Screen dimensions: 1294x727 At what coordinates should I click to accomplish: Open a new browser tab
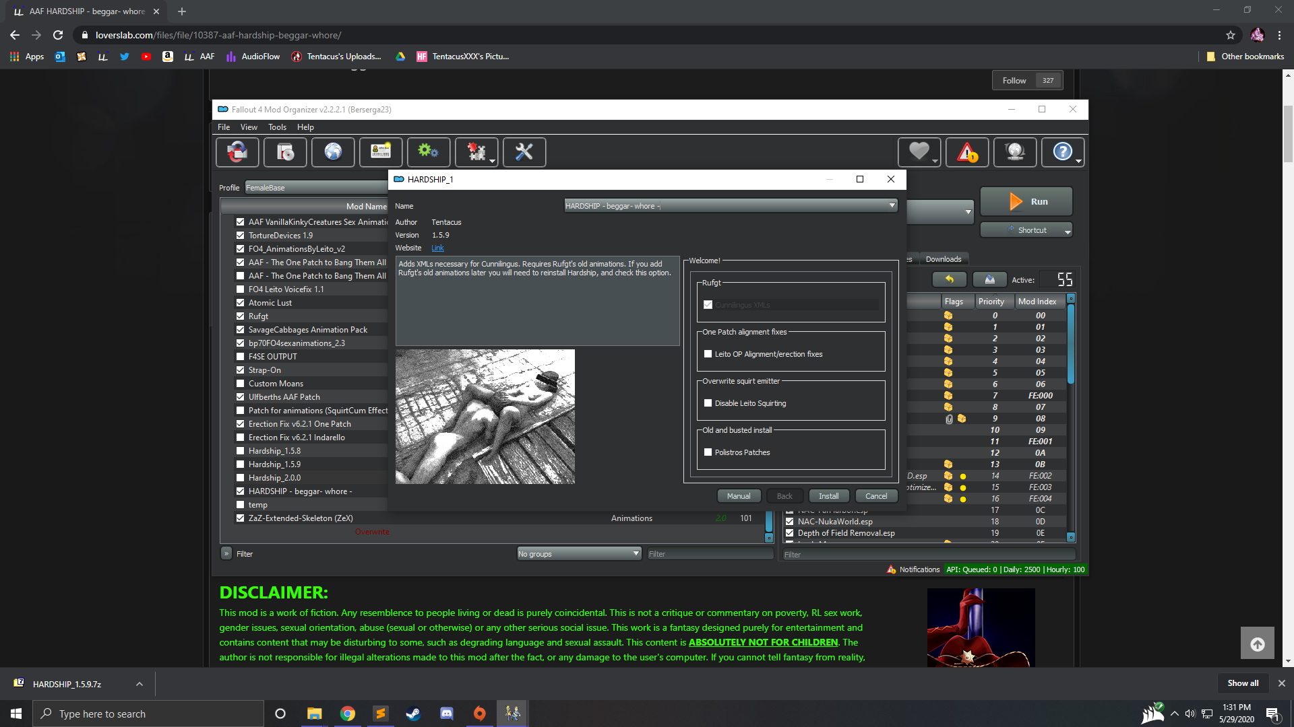(182, 11)
